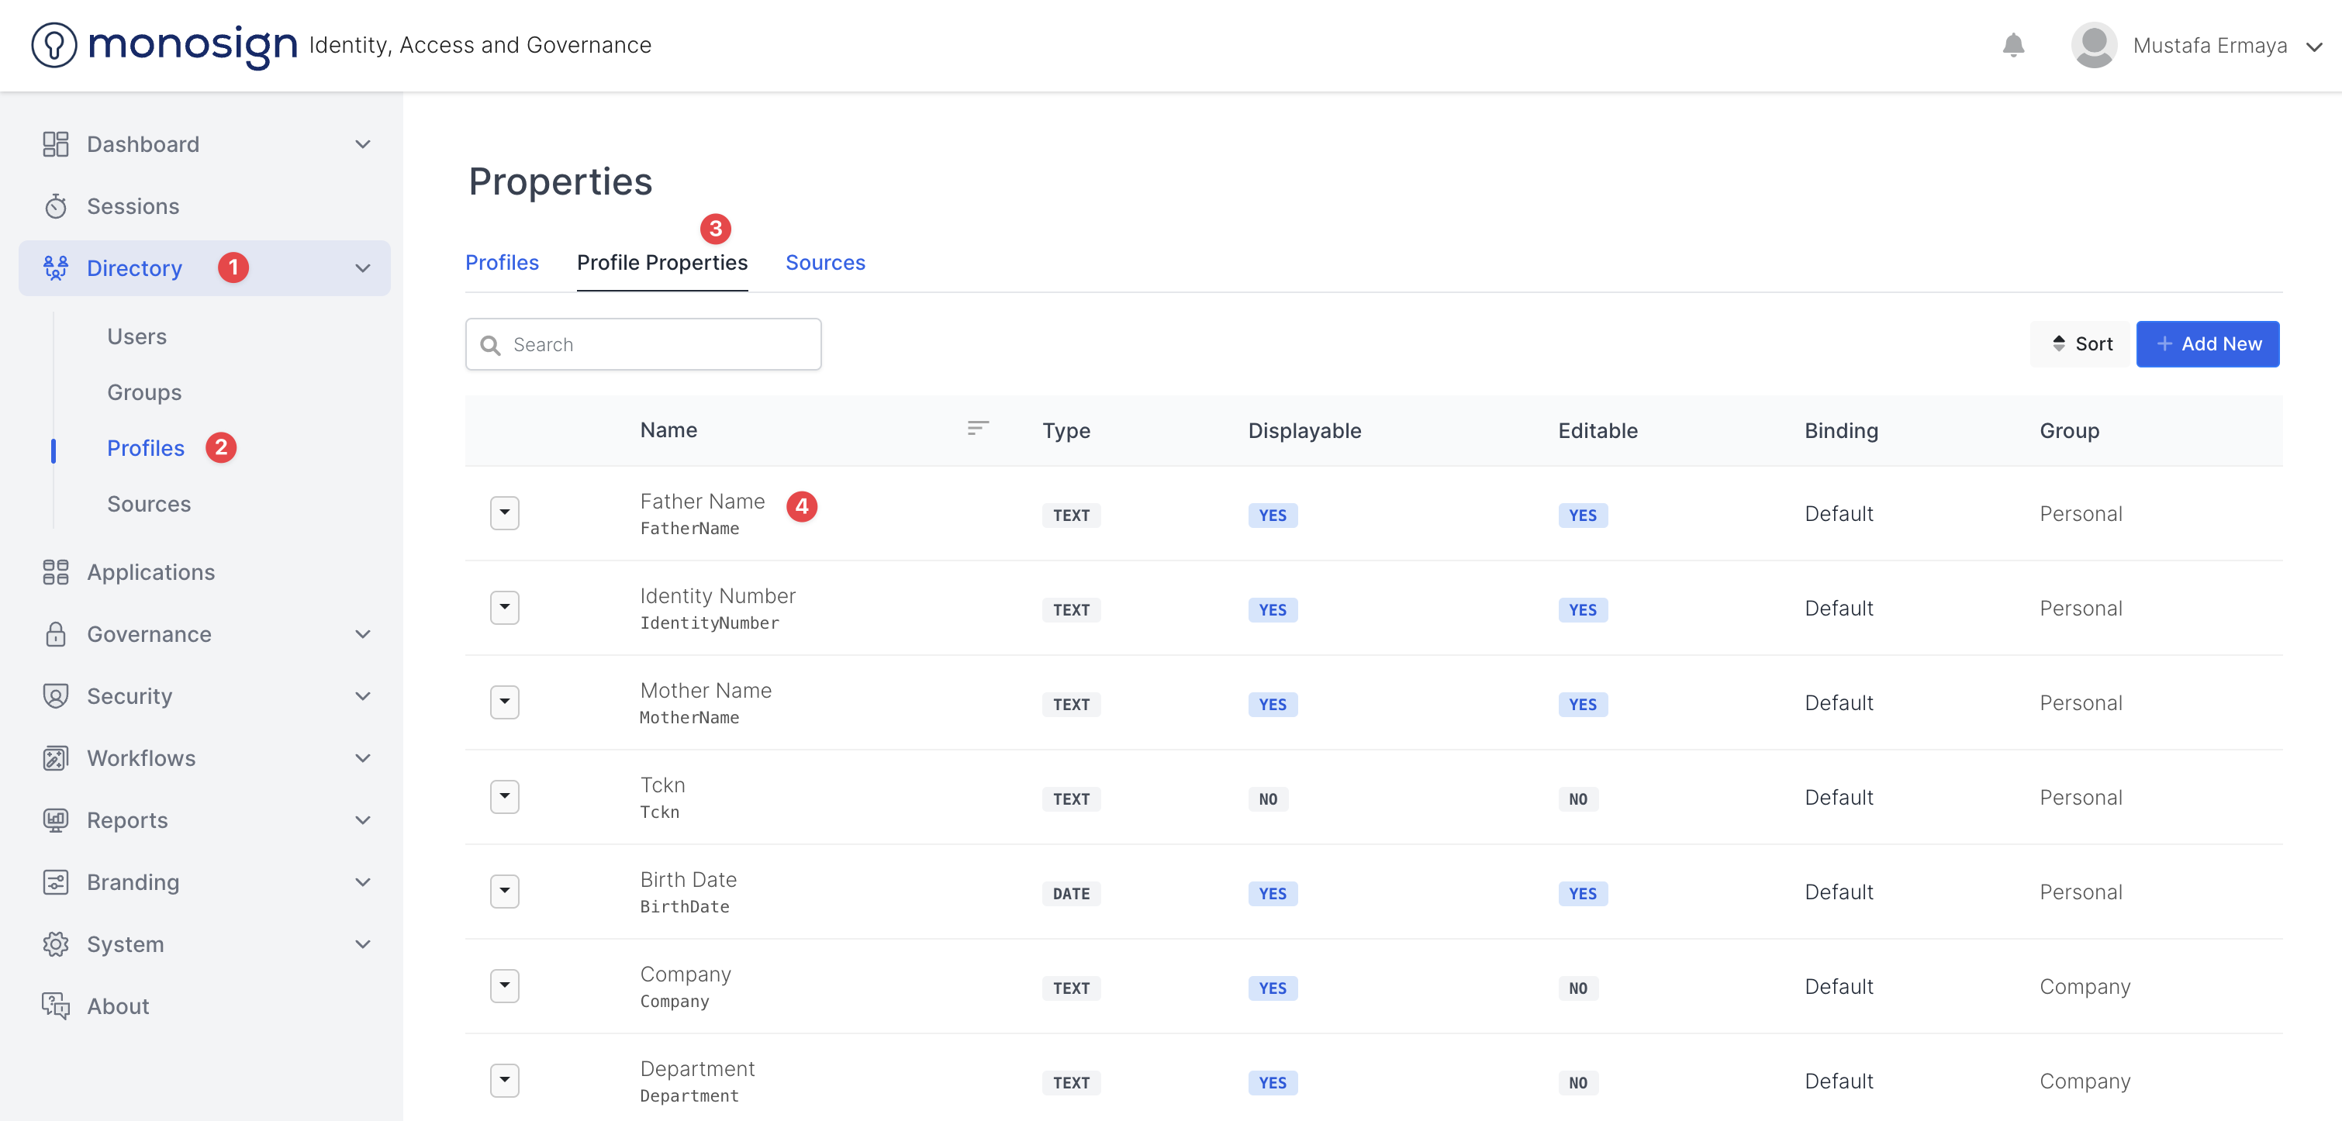Collapse the Directory menu chevron

[363, 268]
